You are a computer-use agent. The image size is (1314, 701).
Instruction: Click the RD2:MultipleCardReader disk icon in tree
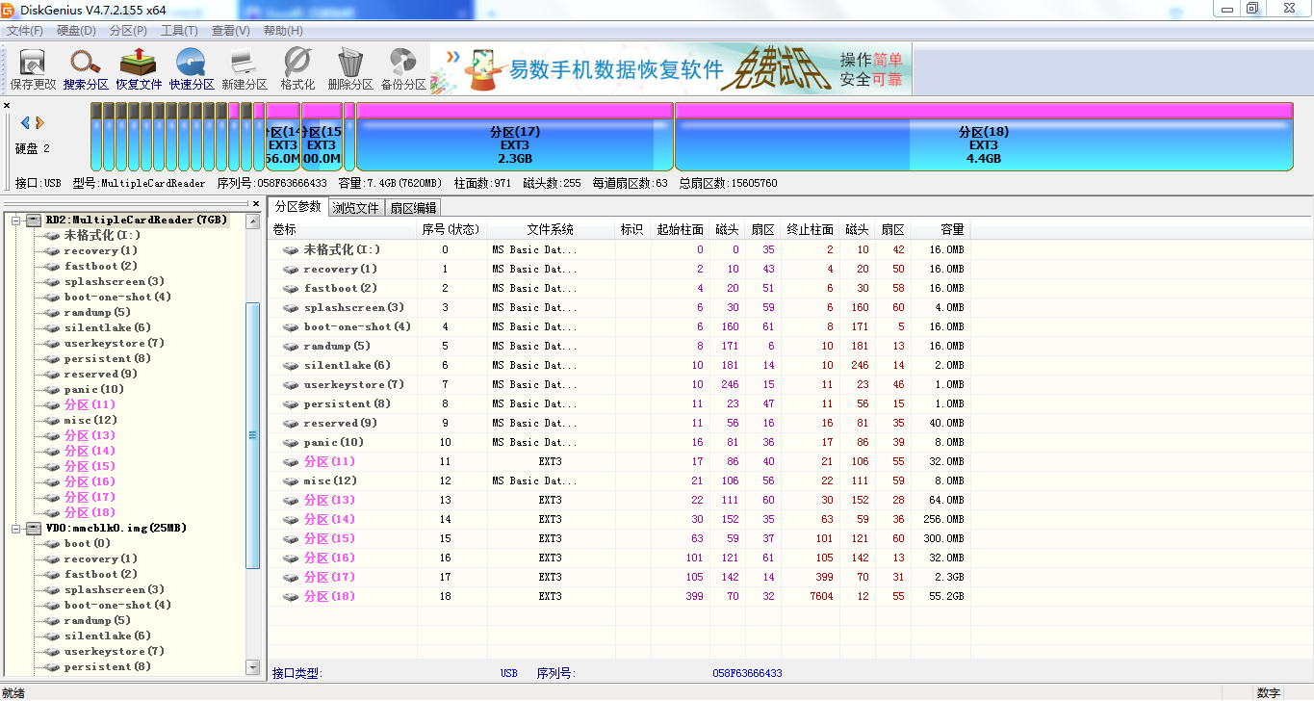pyautogui.click(x=34, y=220)
